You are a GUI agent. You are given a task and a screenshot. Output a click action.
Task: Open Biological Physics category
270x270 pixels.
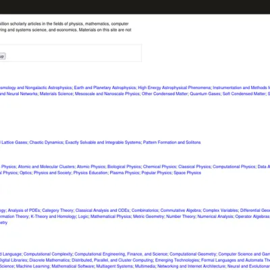(124, 167)
